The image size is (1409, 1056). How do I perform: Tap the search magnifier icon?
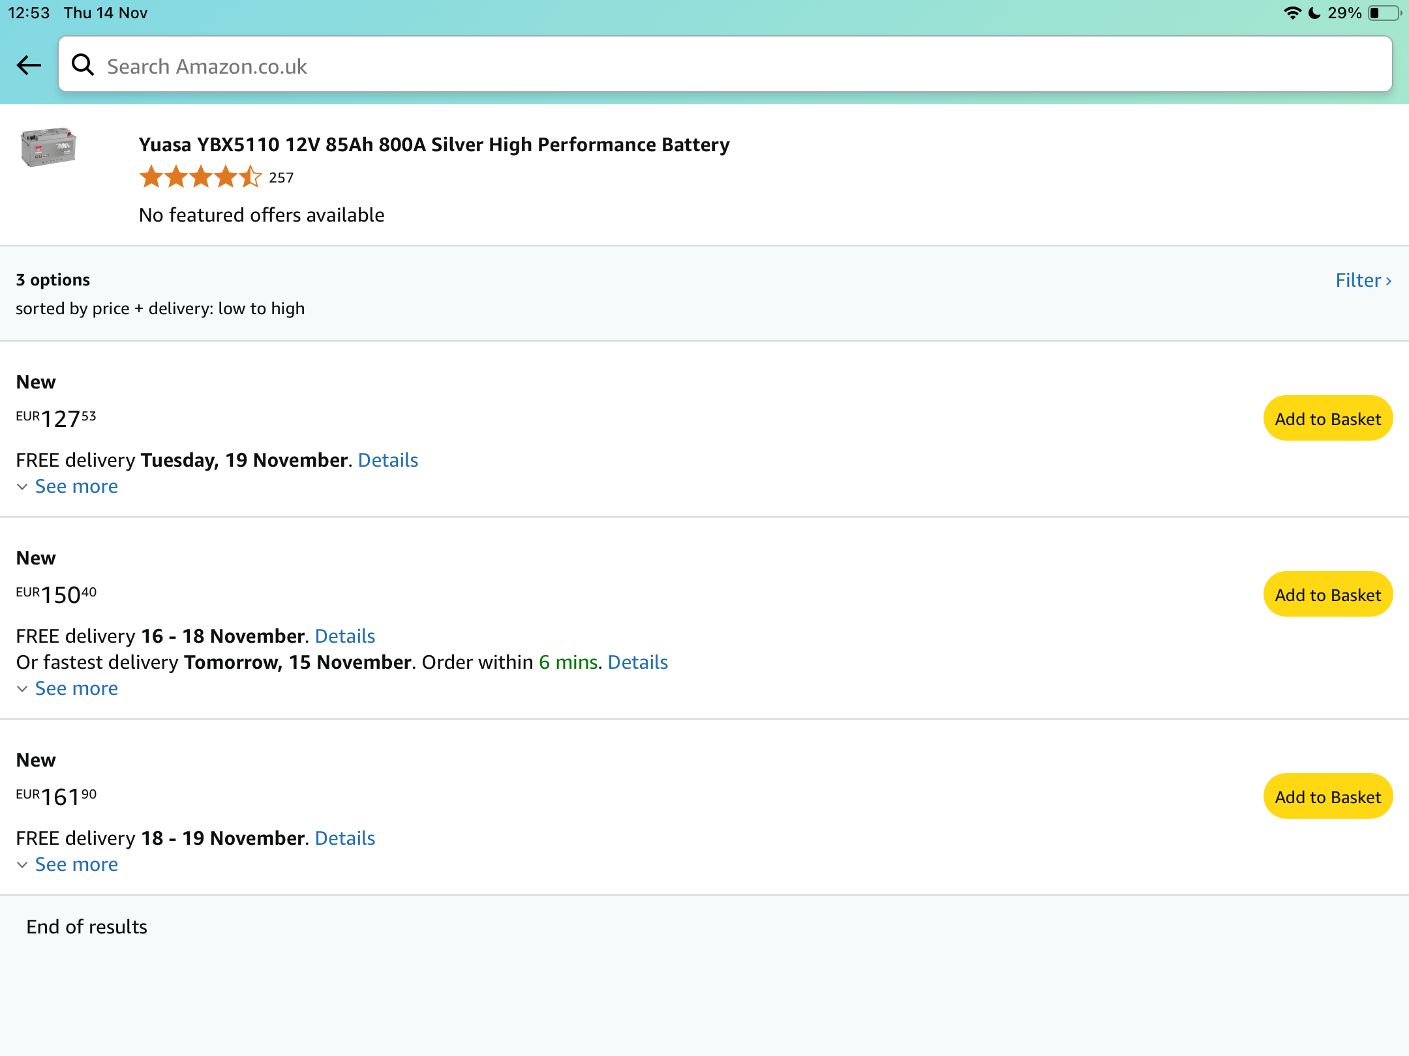[83, 65]
